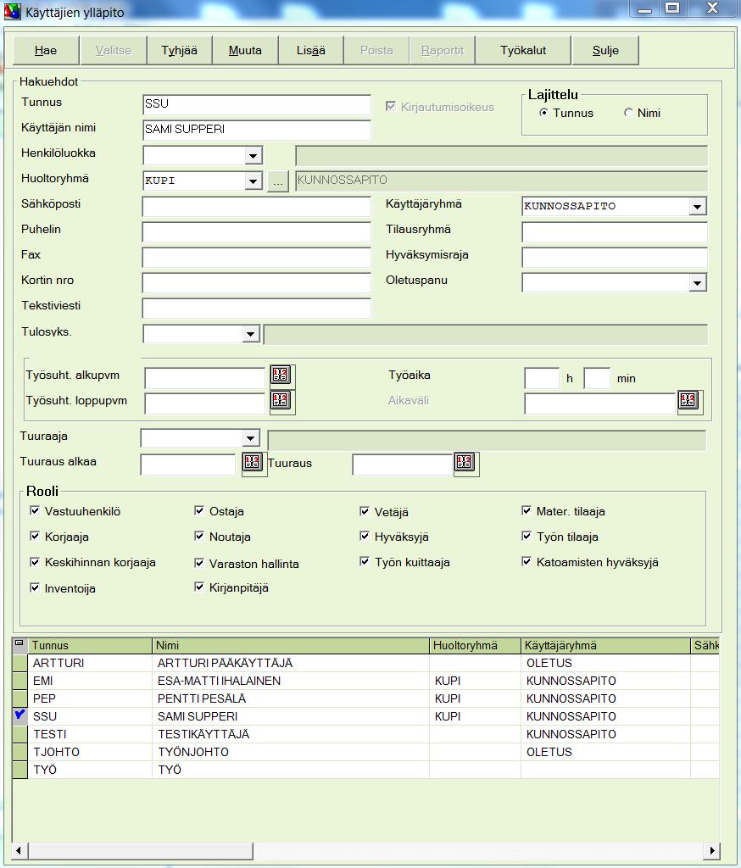741x868 pixels.
Task: Toggle Keskihinnan korjaaja checkbox
Action: click(x=35, y=562)
